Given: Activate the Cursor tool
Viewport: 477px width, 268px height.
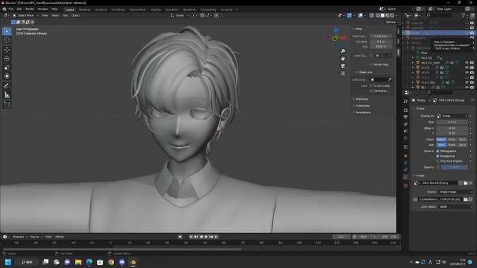Looking at the screenshot, I should (x=7, y=40).
